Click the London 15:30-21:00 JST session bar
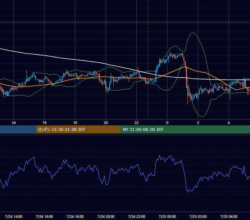 pos(78,129)
